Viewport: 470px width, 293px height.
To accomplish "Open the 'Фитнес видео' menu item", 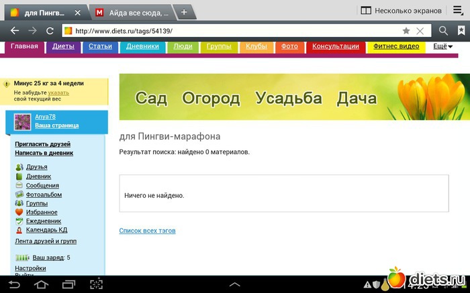I will coord(395,46).
